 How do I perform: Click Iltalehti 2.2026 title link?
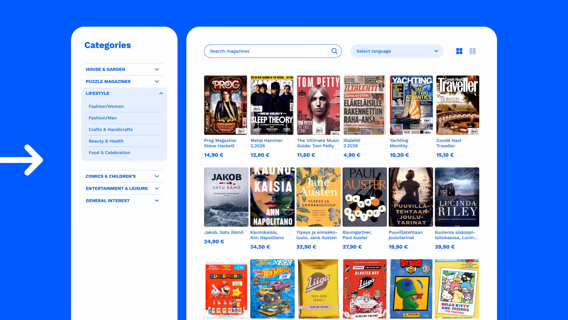352,143
